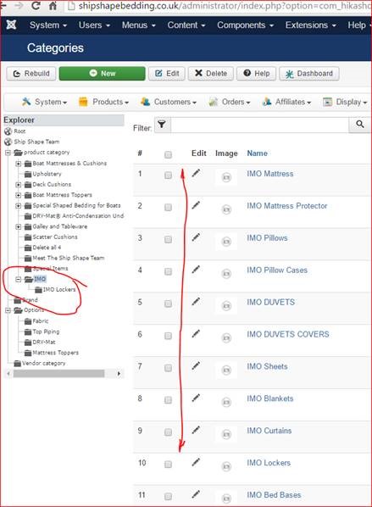The height and width of the screenshot is (507, 372).
Task: Click the Joomla logo icon
Action: click(11, 25)
